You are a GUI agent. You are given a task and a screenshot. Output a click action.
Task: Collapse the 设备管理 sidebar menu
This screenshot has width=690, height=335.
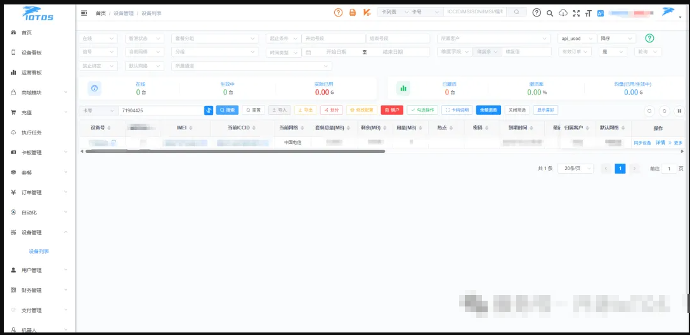point(39,232)
